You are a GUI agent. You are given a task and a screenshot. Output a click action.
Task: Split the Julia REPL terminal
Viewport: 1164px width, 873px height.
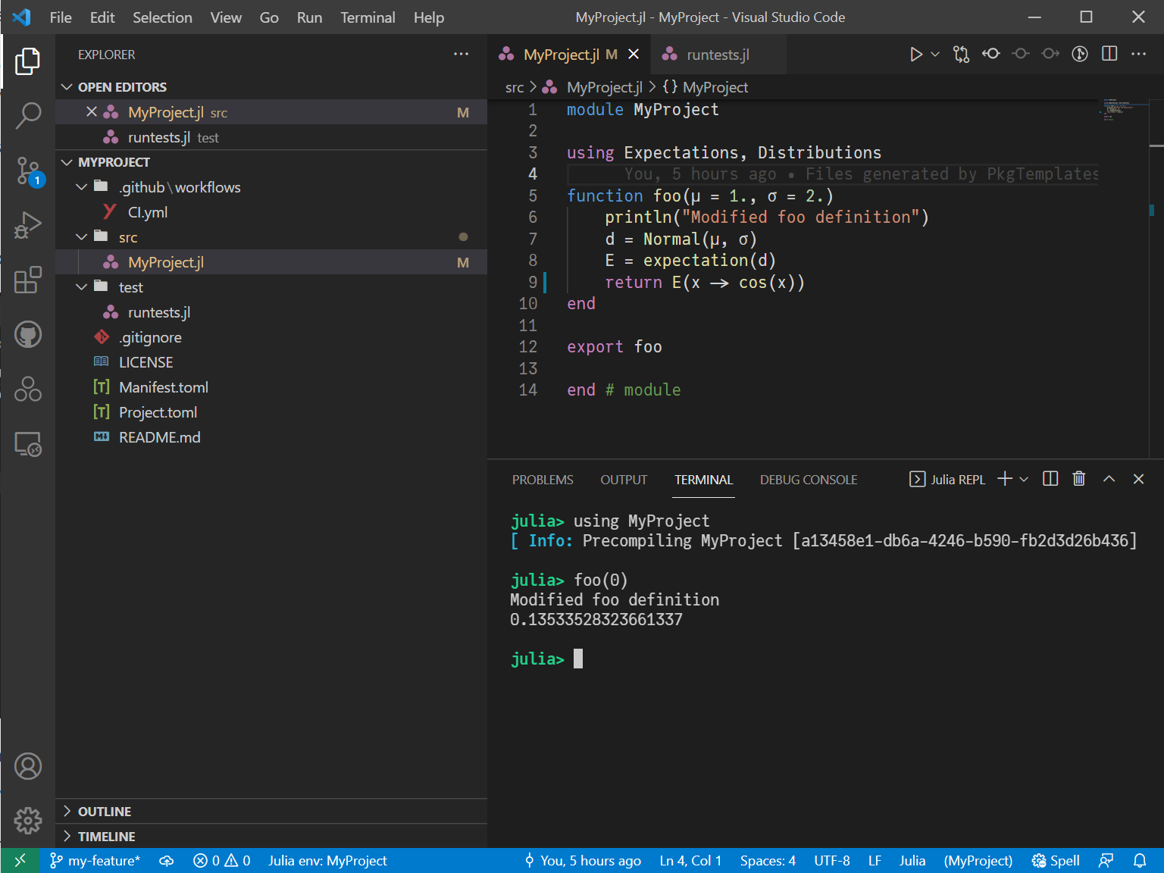click(1050, 479)
